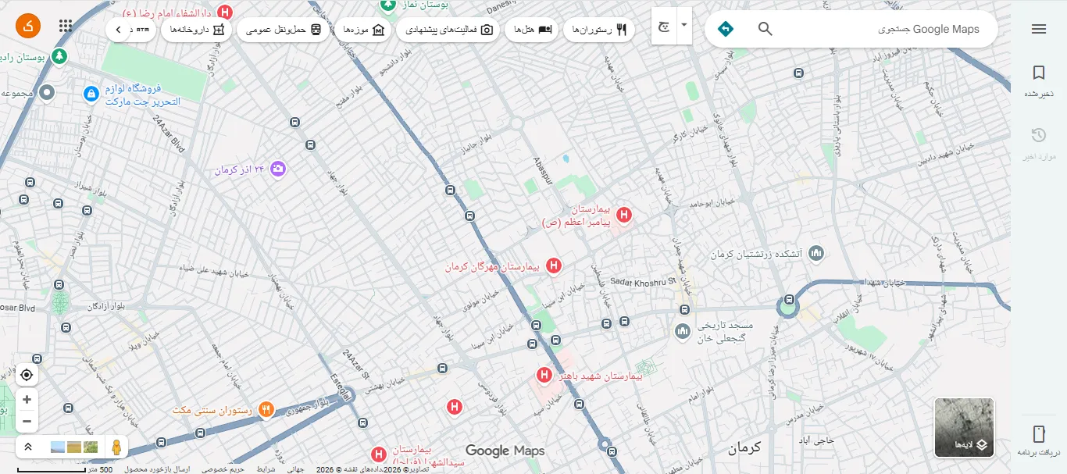
Task: Show my current location
Action: [x=27, y=375]
